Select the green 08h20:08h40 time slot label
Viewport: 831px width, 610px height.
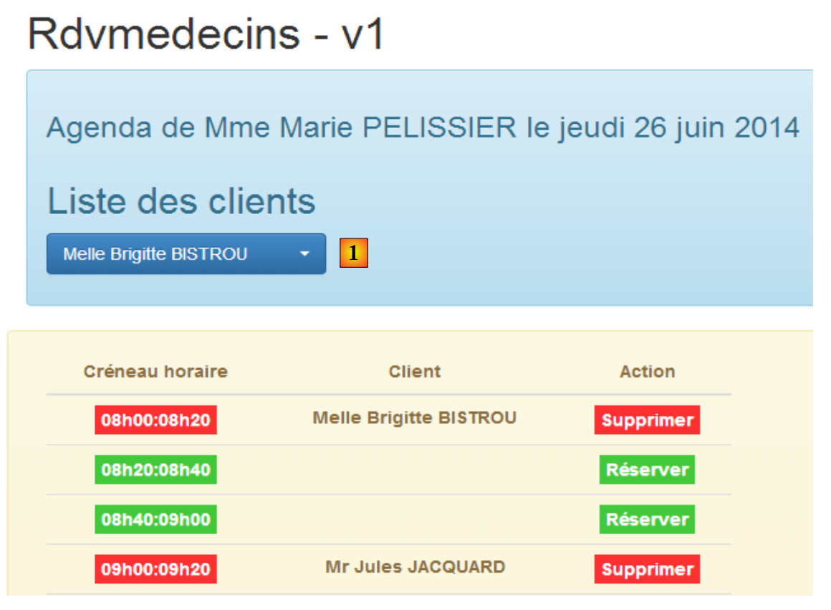(x=155, y=470)
